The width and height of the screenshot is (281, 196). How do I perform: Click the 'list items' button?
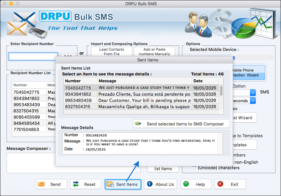tap(163, 169)
